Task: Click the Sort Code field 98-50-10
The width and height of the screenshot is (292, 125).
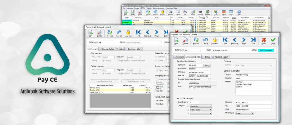Action: (x=195, y=65)
